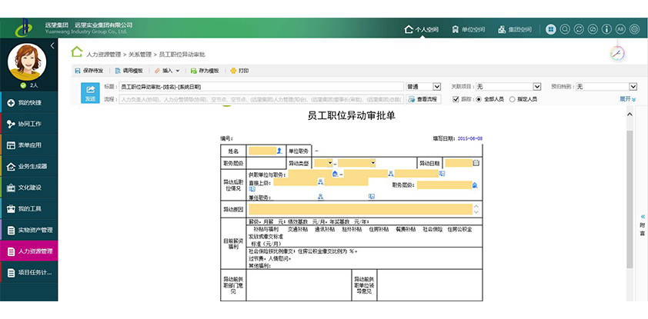This screenshot has height=319, width=648.
Task: Click the 流程 workflow input field
Action: tap(261, 99)
